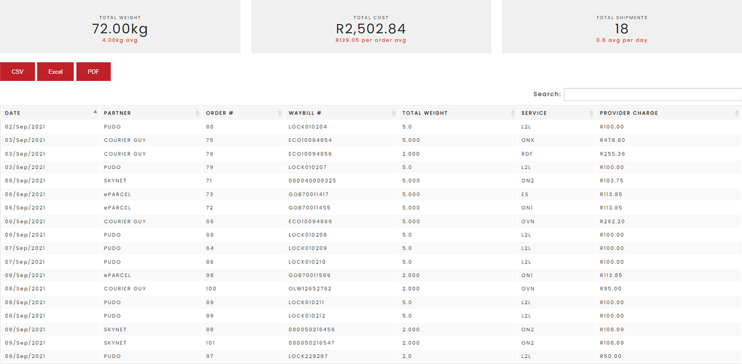Click provider charge R103.75
The width and height of the screenshot is (742, 364).
point(612,181)
